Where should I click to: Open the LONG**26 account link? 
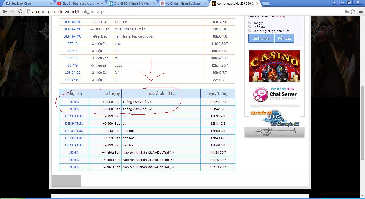(72, 72)
